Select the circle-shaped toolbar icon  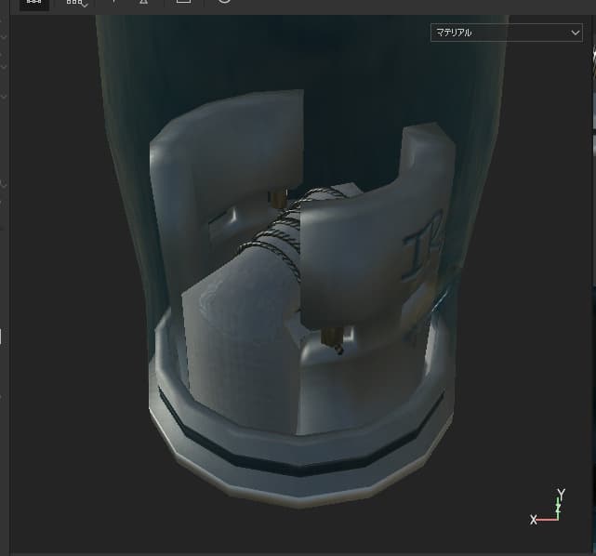224,4
